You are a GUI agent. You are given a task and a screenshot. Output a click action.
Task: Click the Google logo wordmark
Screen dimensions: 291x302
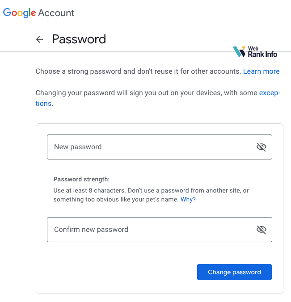tap(19, 13)
